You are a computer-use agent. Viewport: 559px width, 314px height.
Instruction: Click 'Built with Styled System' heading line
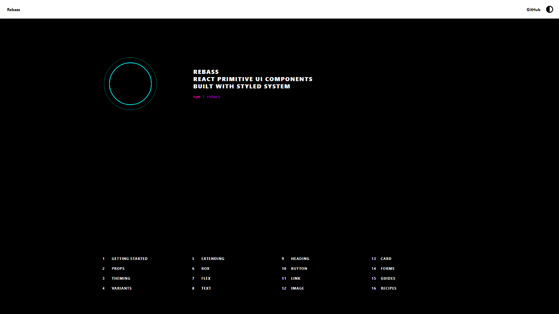click(x=242, y=87)
